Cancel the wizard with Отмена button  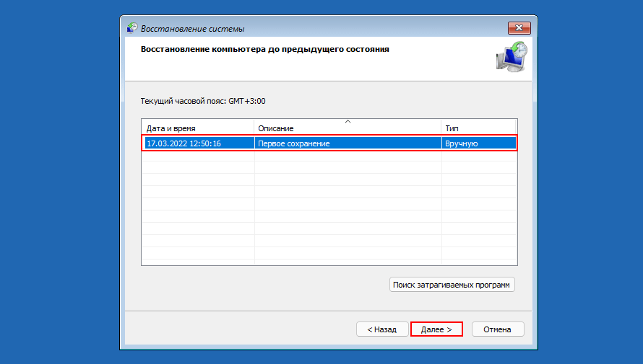coord(498,329)
